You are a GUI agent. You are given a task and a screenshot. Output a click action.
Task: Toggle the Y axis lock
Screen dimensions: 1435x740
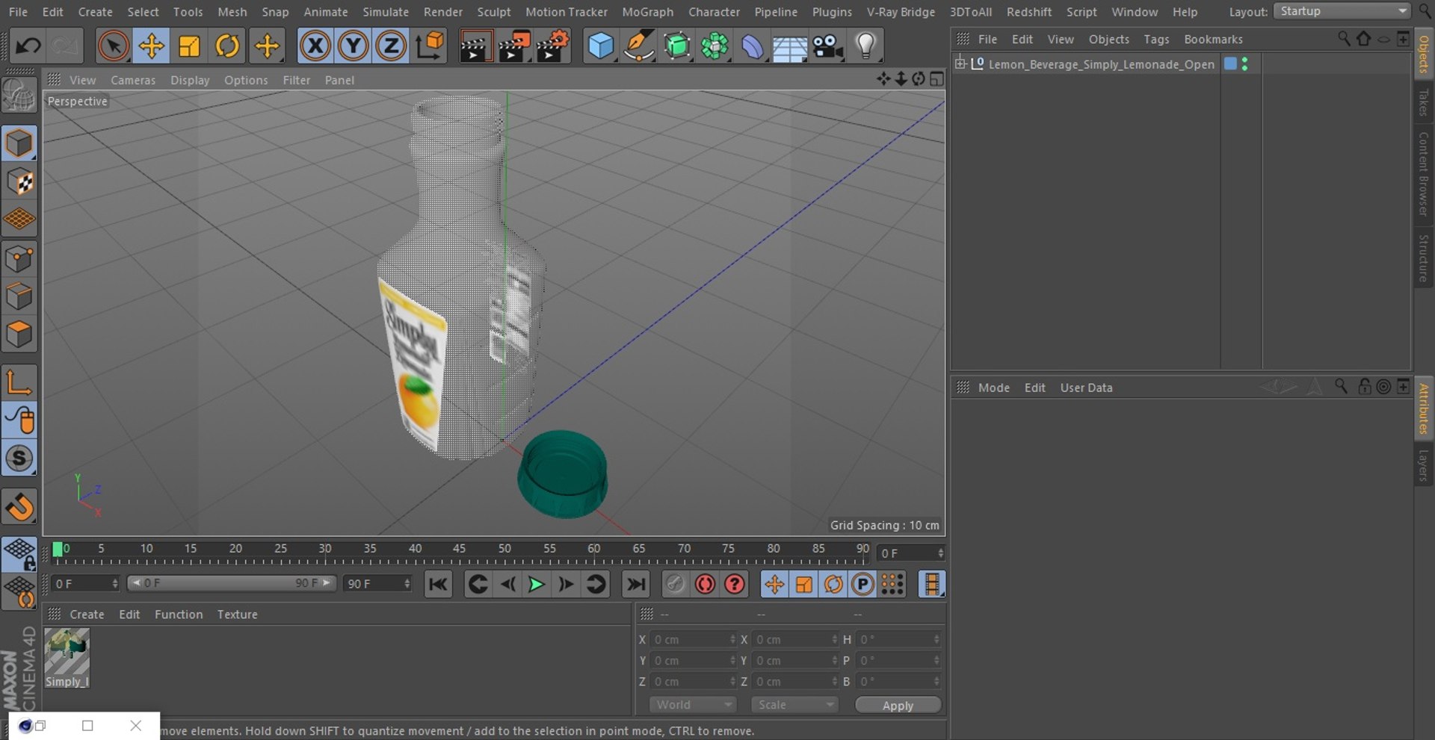pyautogui.click(x=353, y=46)
